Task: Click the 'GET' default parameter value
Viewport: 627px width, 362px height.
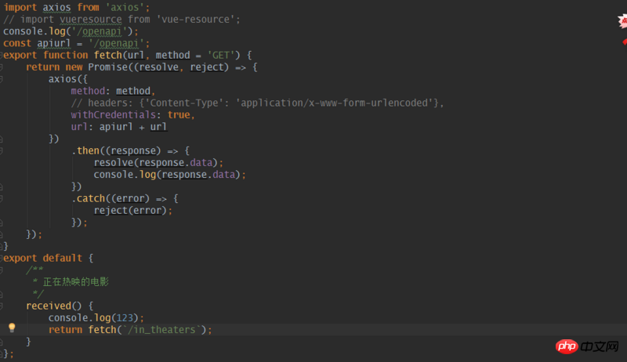Action: pyautogui.click(x=221, y=55)
